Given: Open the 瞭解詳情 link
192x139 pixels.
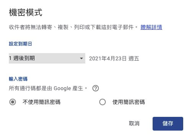Looking at the screenshot, I should coord(151,27).
